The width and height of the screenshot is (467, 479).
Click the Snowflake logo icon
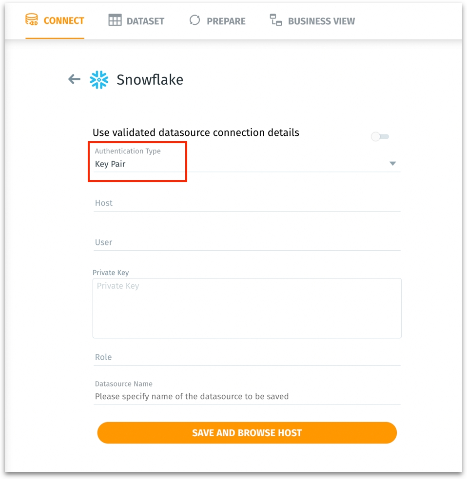[x=99, y=80]
